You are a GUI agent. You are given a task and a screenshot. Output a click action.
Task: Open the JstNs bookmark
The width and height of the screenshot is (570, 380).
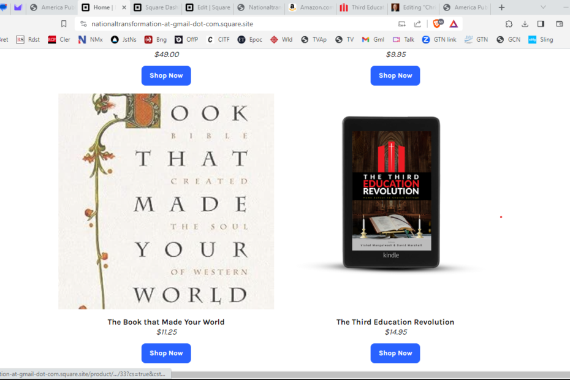[124, 40]
